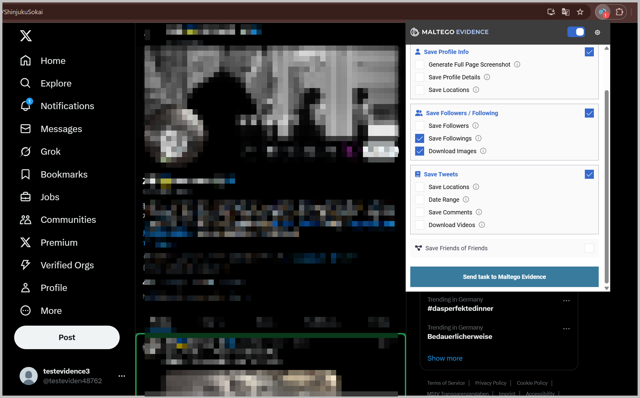The height and width of the screenshot is (398, 640).
Task: Enable the Date Range checkbox
Action: pyautogui.click(x=420, y=200)
